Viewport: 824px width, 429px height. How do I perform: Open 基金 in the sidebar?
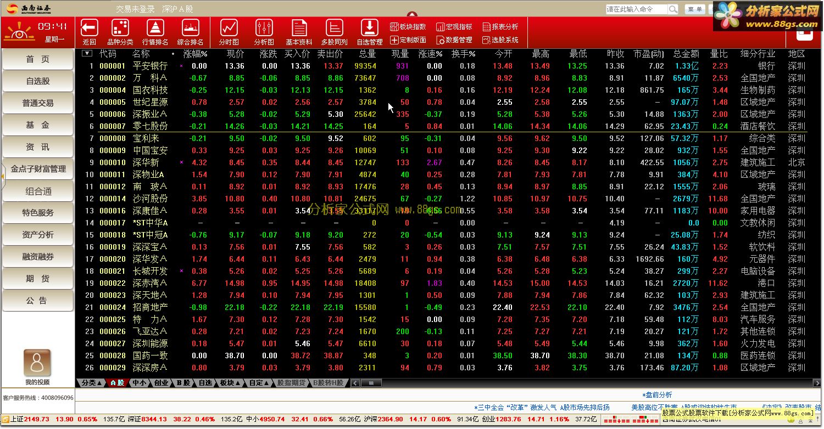tap(38, 125)
